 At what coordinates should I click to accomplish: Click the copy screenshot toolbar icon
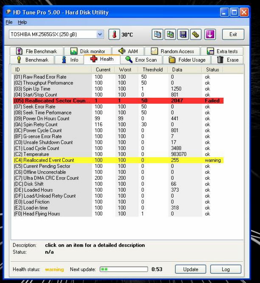click(170, 34)
